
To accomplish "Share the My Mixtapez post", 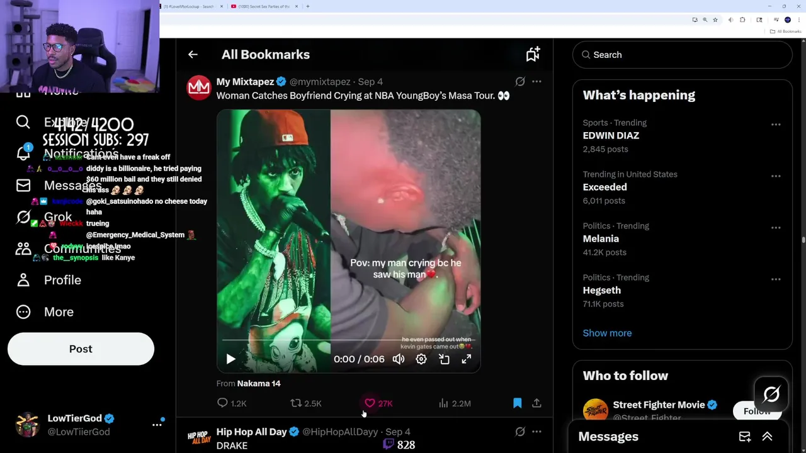I will pos(536,403).
